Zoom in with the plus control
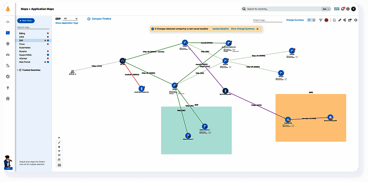The width and height of the screenshot is (368, 182). [59, 147]
